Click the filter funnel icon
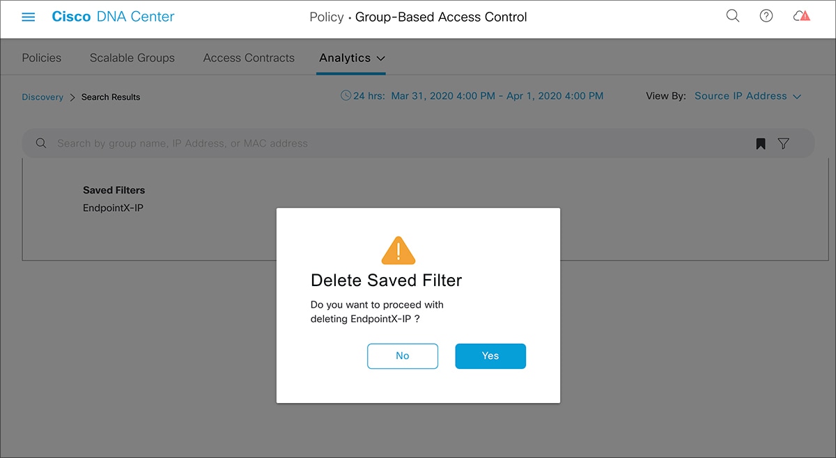 pos(784,143)
